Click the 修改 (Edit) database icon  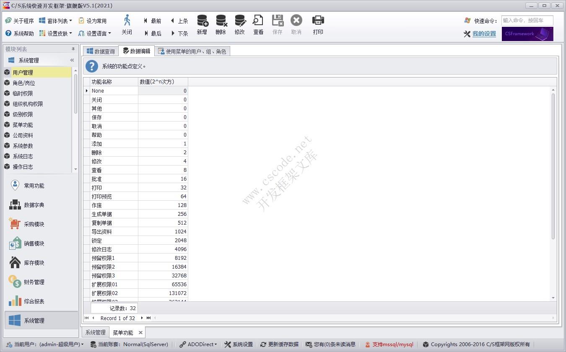[240, 21]
